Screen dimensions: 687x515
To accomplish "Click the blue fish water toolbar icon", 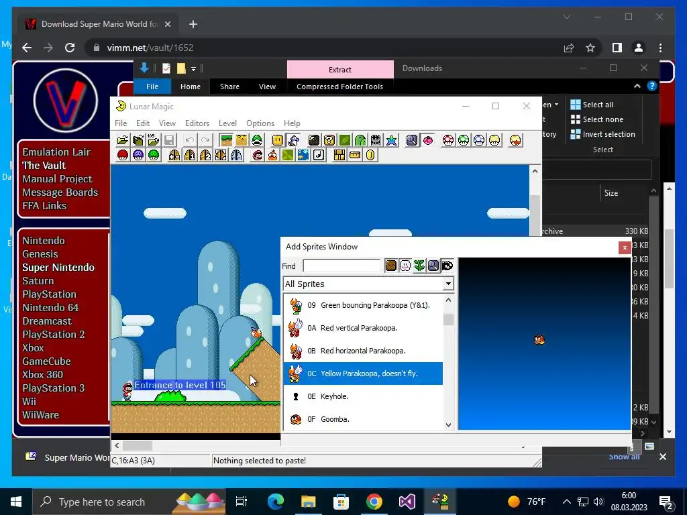I will coord(303,155).
